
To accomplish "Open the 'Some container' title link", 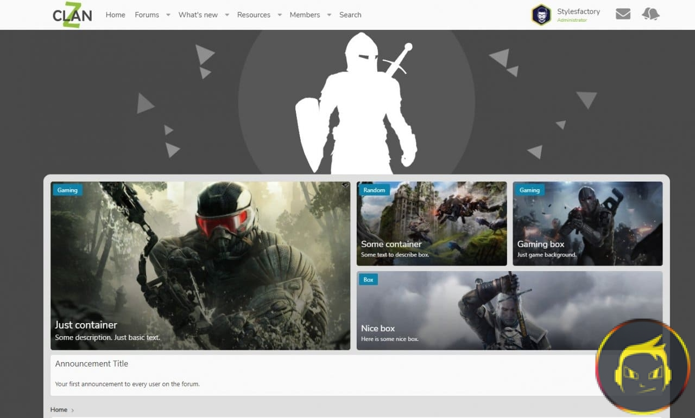I will point(391,244).
